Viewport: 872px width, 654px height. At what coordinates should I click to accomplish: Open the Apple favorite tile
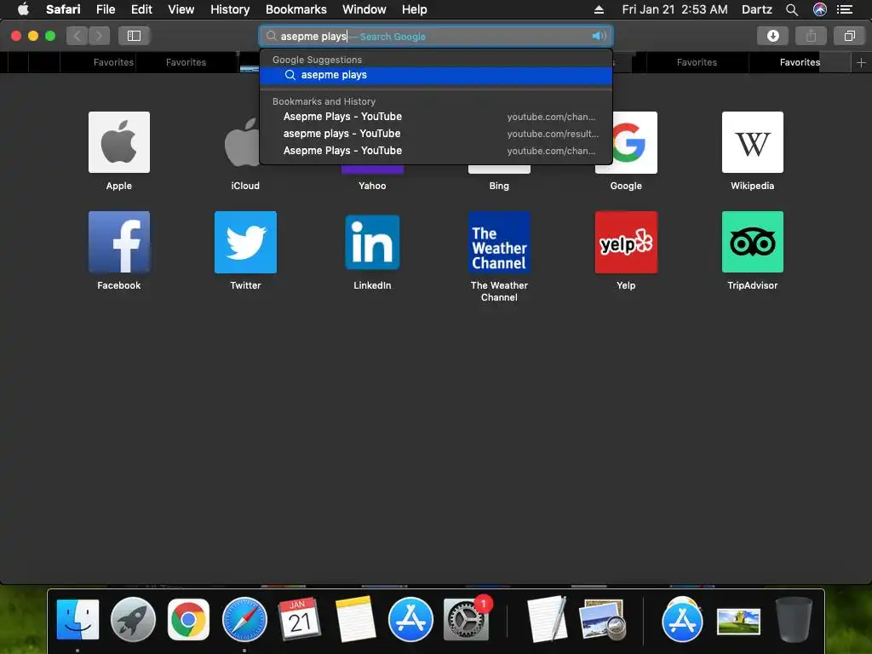tap(119, 142)
